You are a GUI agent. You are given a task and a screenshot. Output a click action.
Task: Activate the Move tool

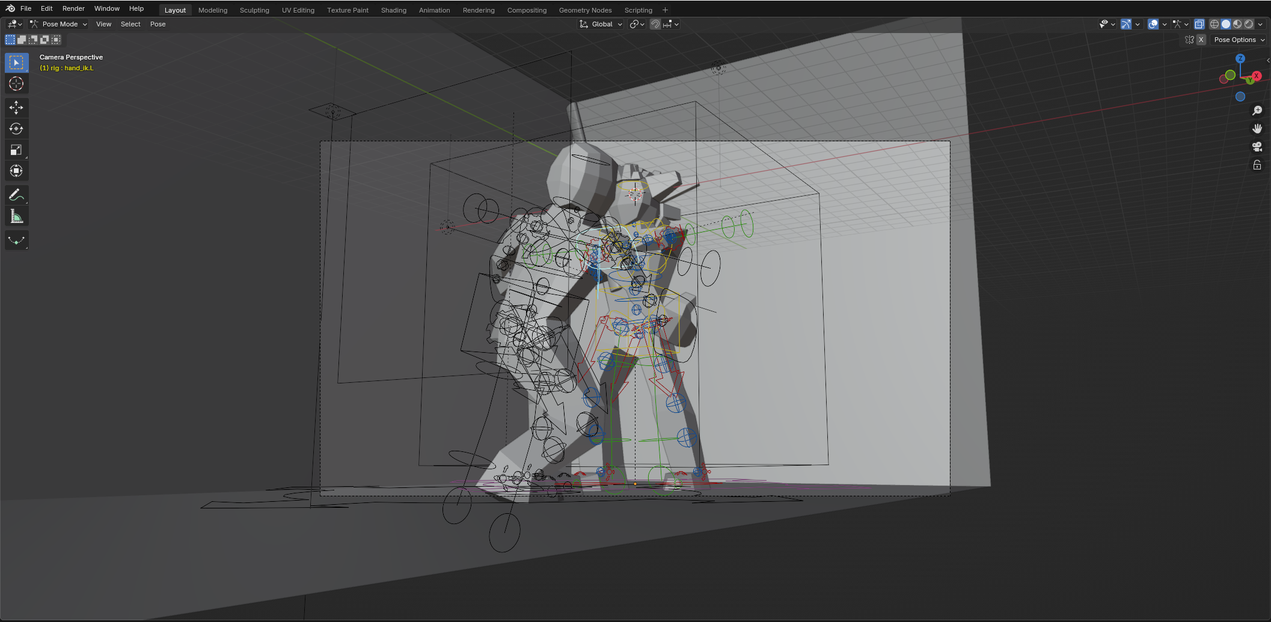pyautogui.click(x=16, y=108)
